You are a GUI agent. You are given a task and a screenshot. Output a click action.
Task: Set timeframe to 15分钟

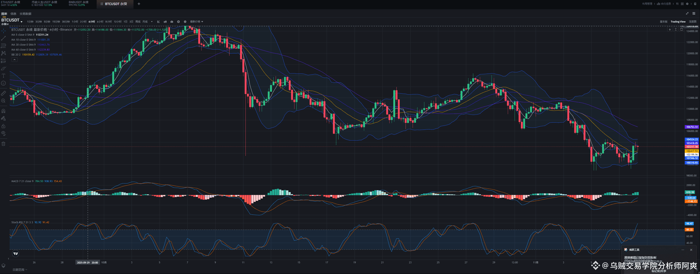coord(56,22)
